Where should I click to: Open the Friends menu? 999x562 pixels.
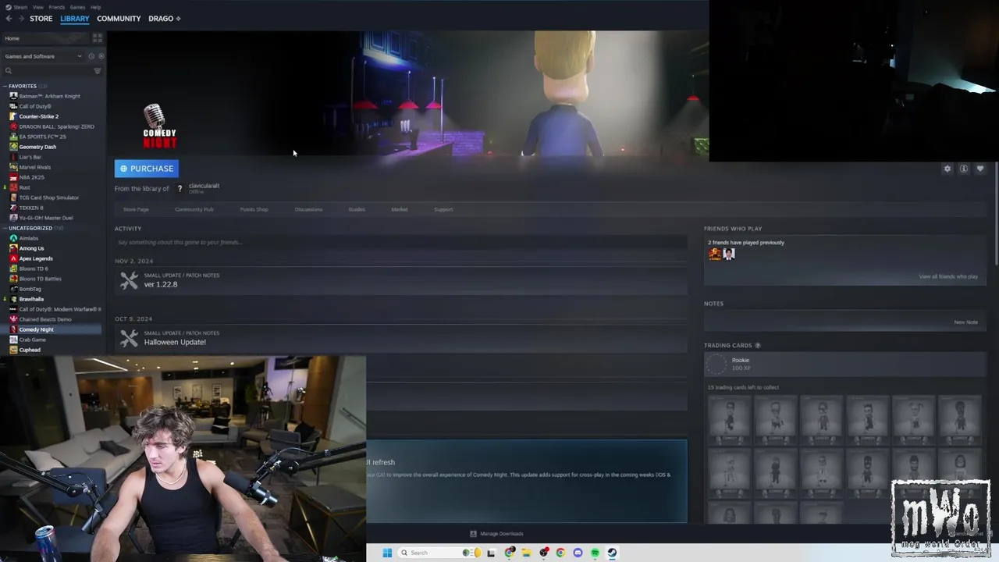(x=57, y=7)
